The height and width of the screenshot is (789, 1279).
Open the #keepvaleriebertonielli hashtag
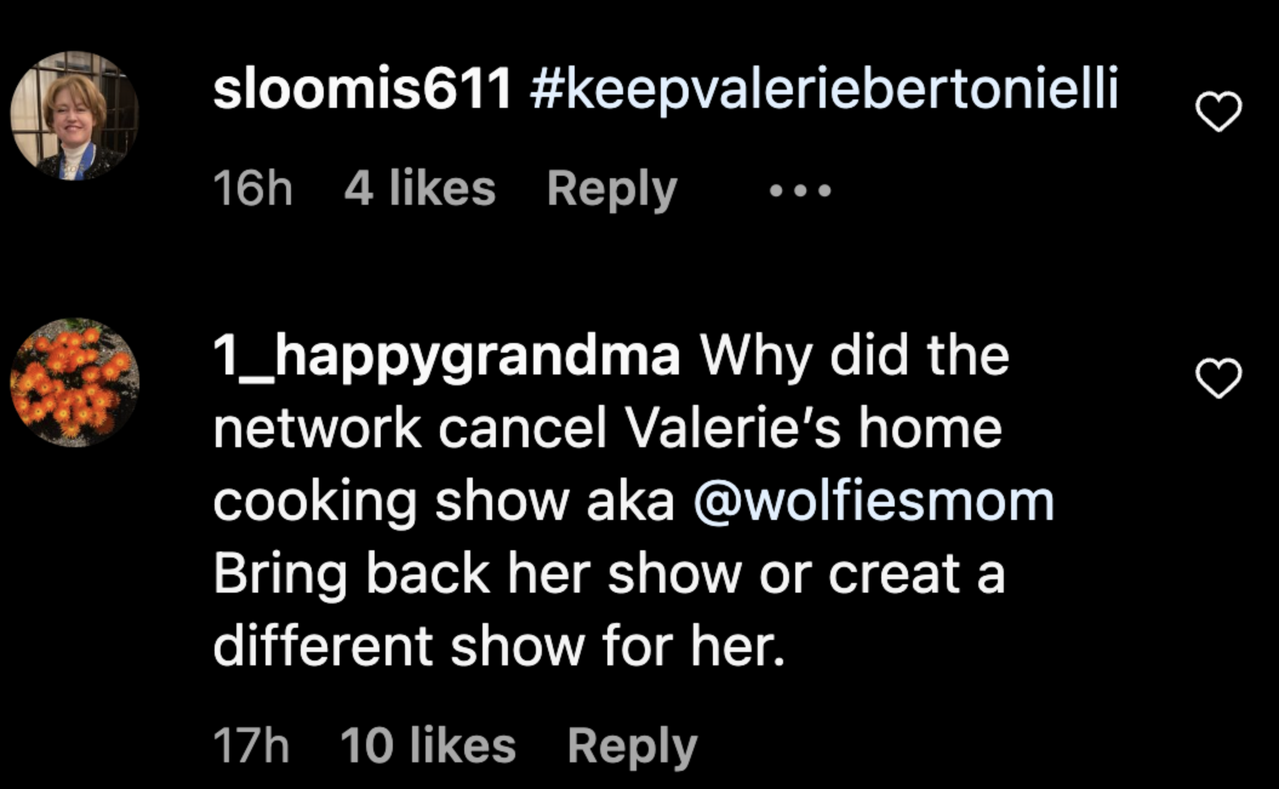tap(824, 90)
